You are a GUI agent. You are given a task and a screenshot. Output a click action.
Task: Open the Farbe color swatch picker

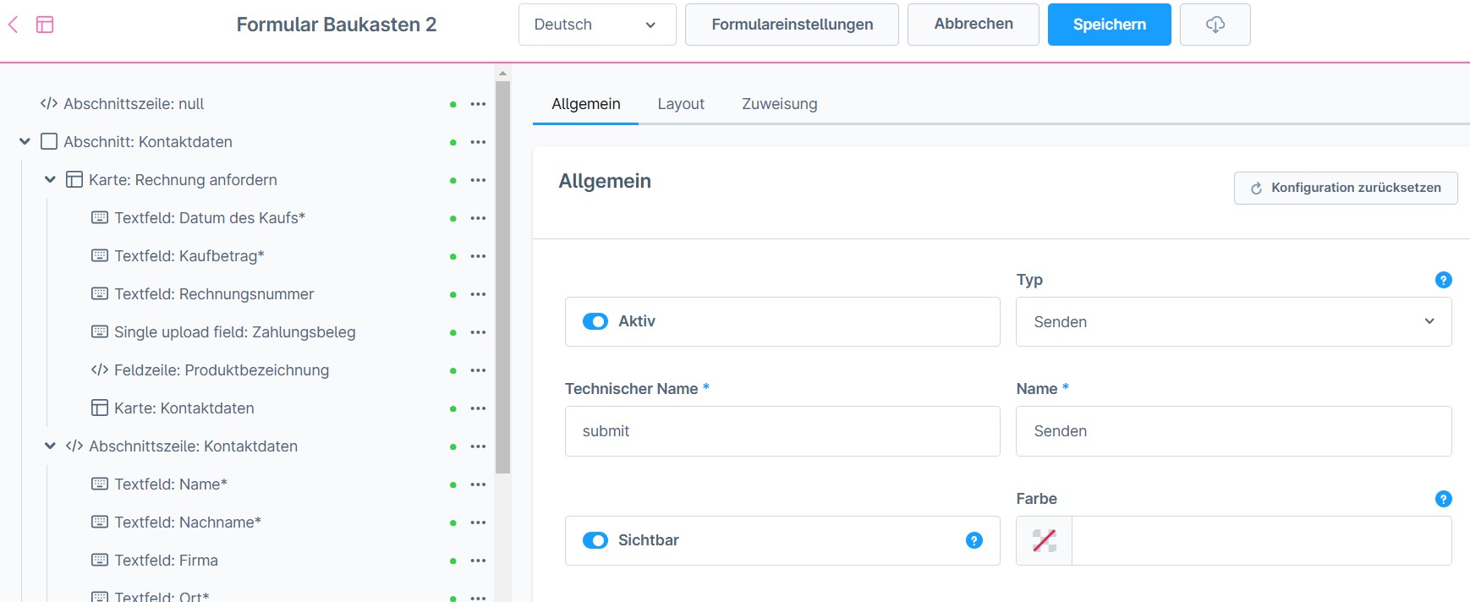point(1045,540)
